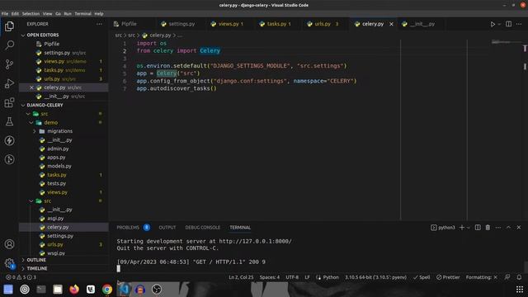Screen dimensions: 528x297
Task: Open the Python interpreter version selector
Action: coord(375,277)
